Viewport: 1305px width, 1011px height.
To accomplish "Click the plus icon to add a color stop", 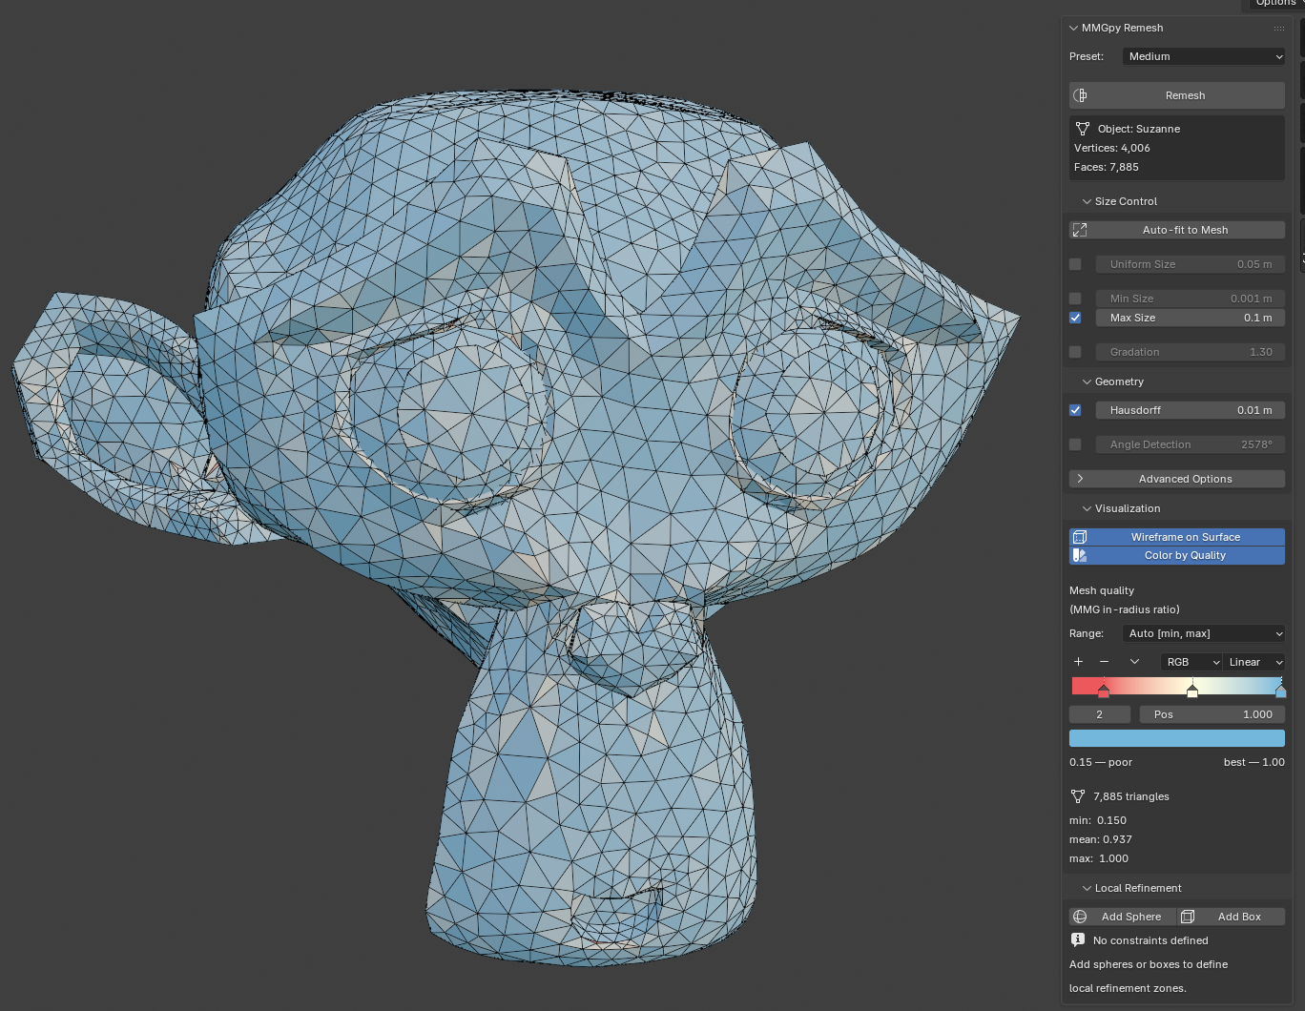I will (1078, 662).
